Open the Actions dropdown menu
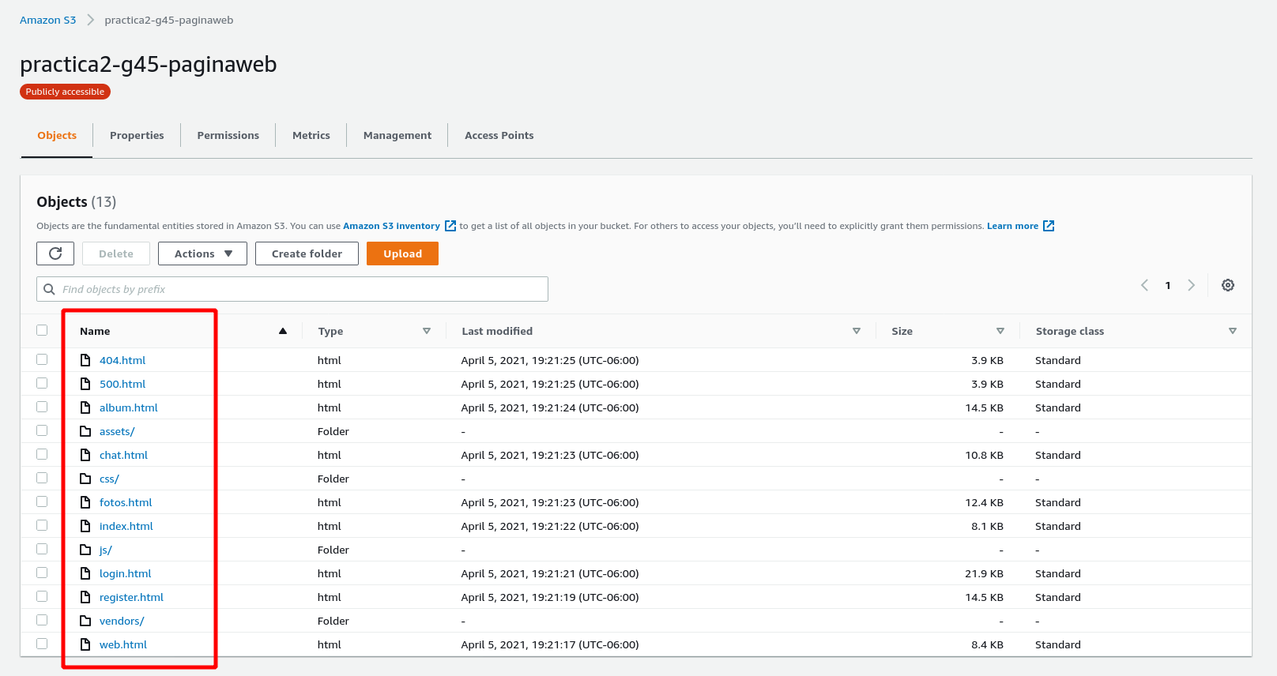The image size is (1277, 676). coord(202,253)
